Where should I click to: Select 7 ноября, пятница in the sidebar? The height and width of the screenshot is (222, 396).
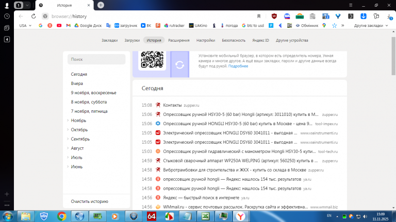tap(89, 111)
